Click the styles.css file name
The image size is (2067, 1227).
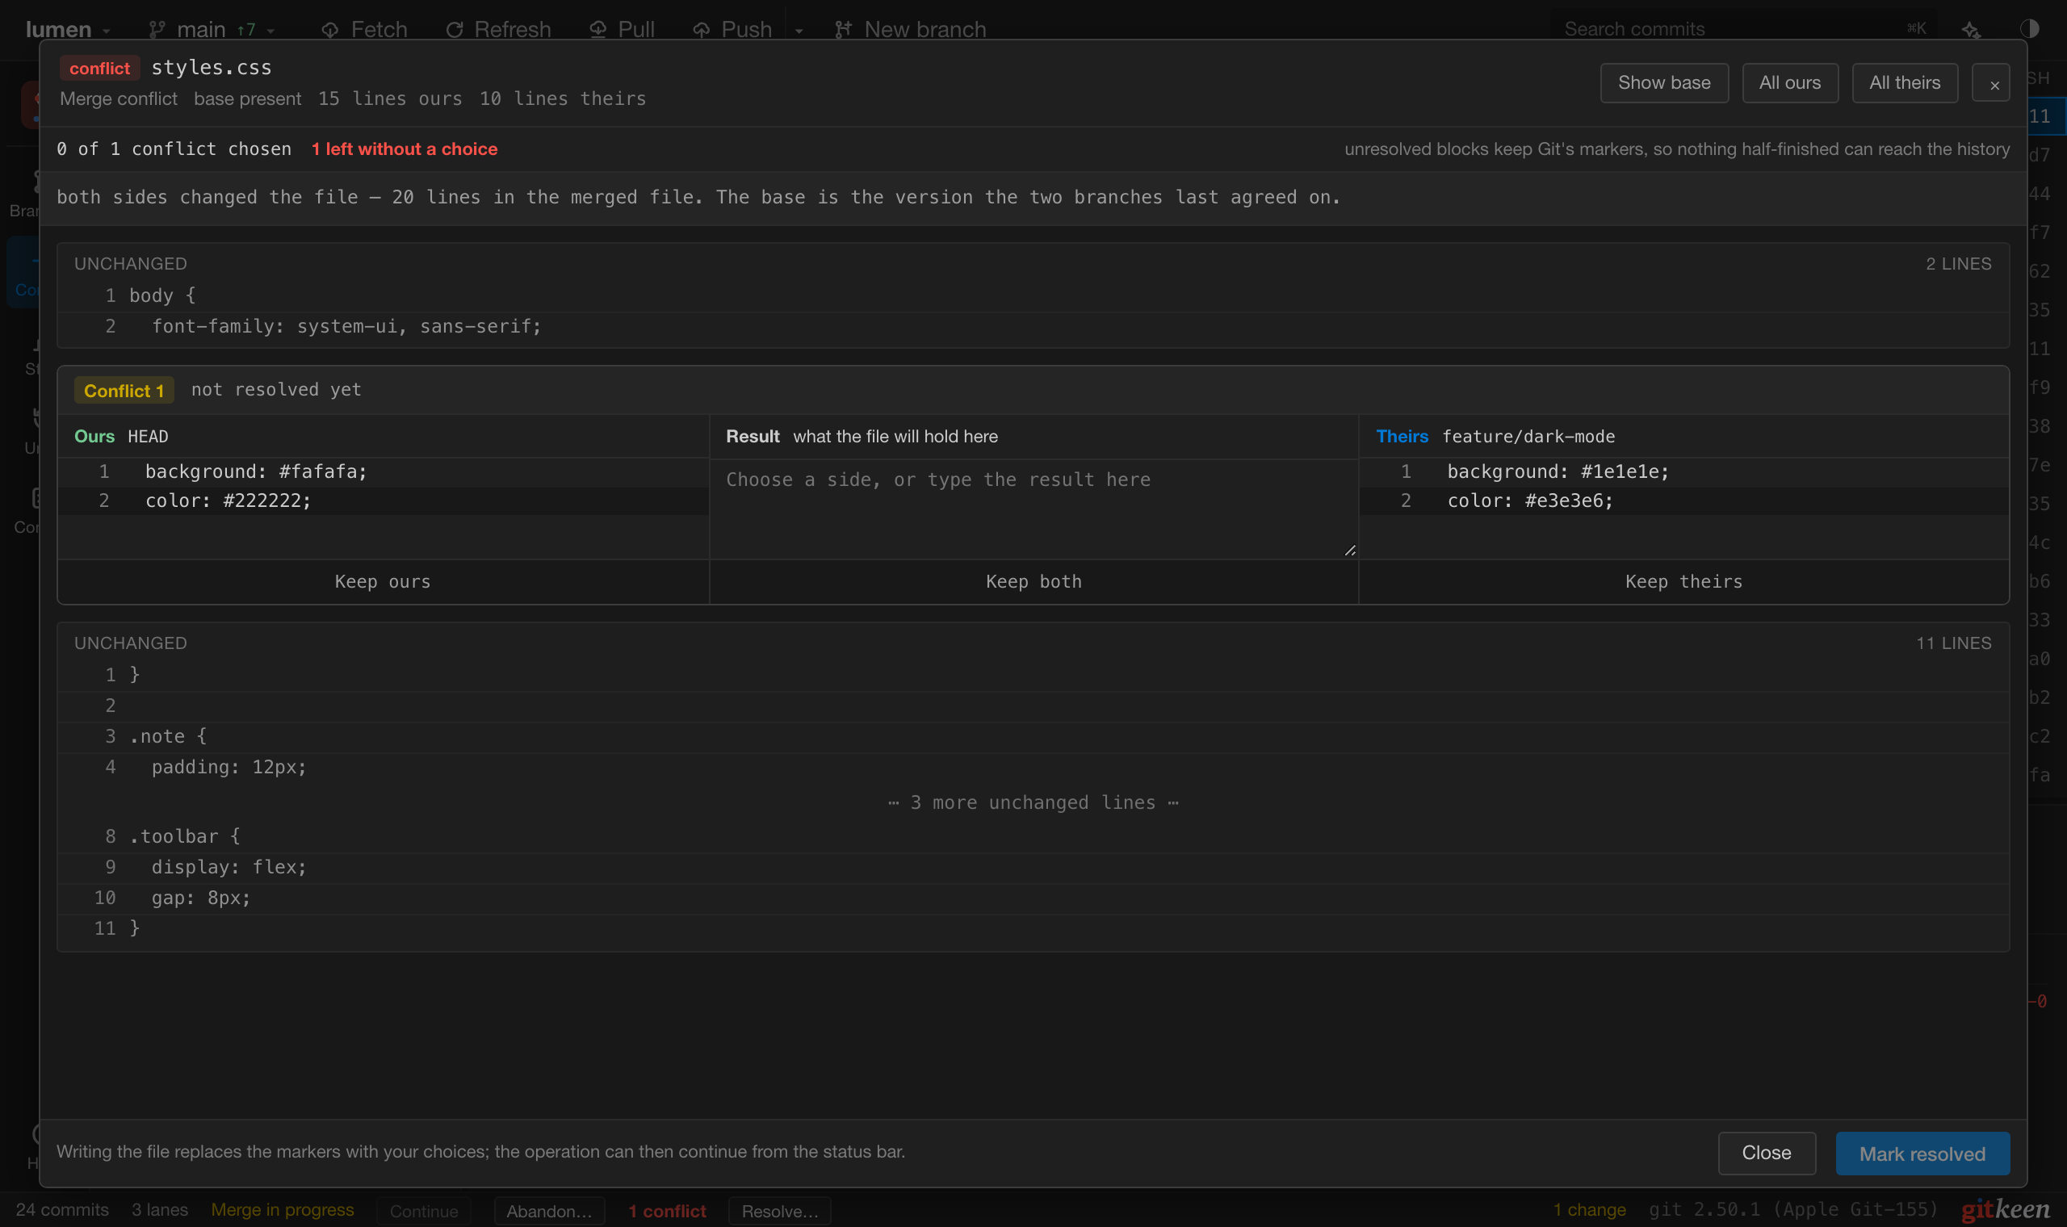(211, 68)
